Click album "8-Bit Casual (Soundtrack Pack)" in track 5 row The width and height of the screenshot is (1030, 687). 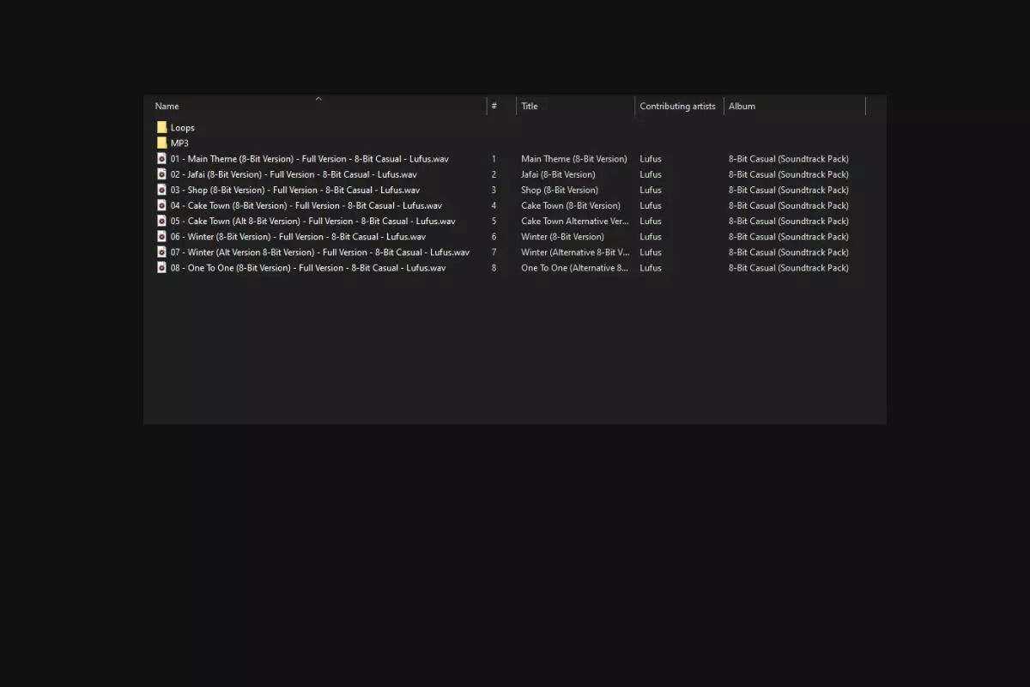[789, 220]
